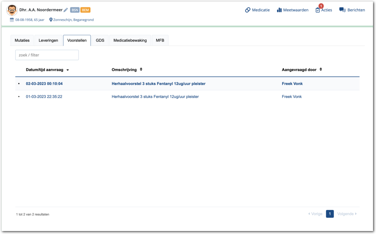Open the MFB tab
Screen dimensions: 376x234
(160, 40)
